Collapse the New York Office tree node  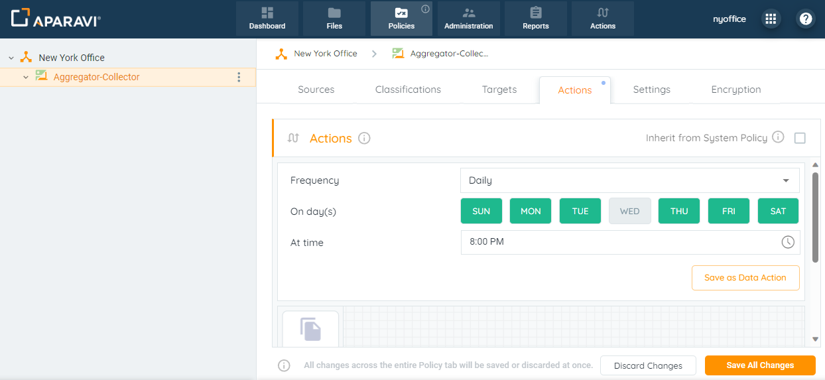[11, 58]
